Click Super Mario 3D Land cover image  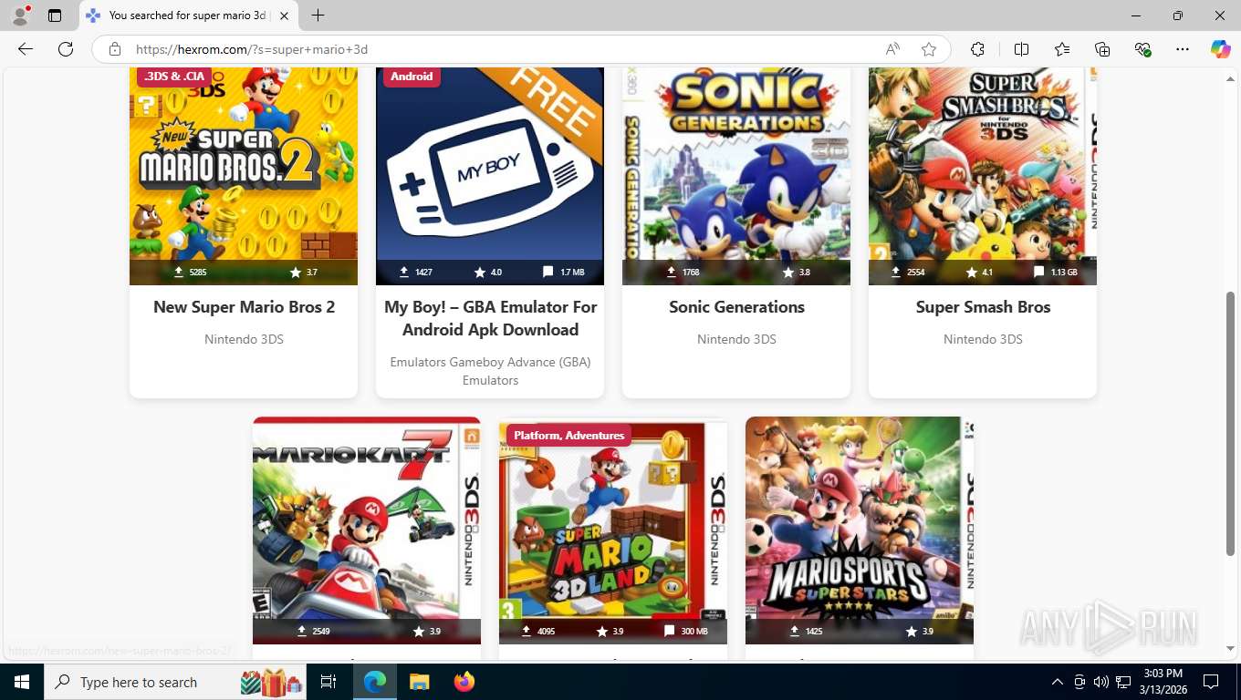click(x=613, y=529)
